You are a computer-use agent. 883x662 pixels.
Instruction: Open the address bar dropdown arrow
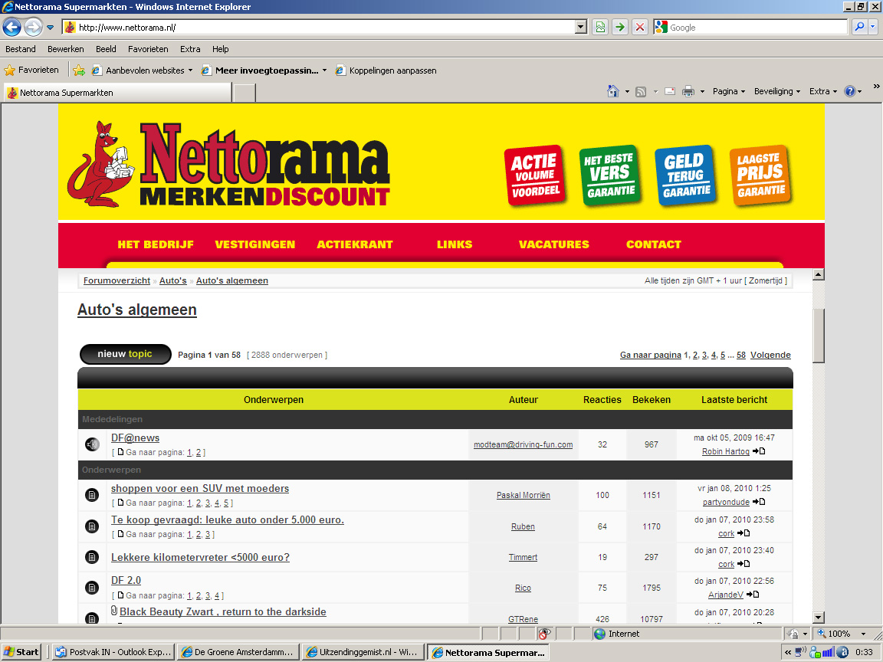coord(580,28)
